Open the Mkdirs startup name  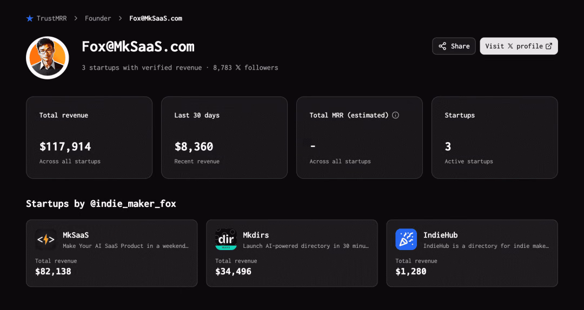pos(256,235)
